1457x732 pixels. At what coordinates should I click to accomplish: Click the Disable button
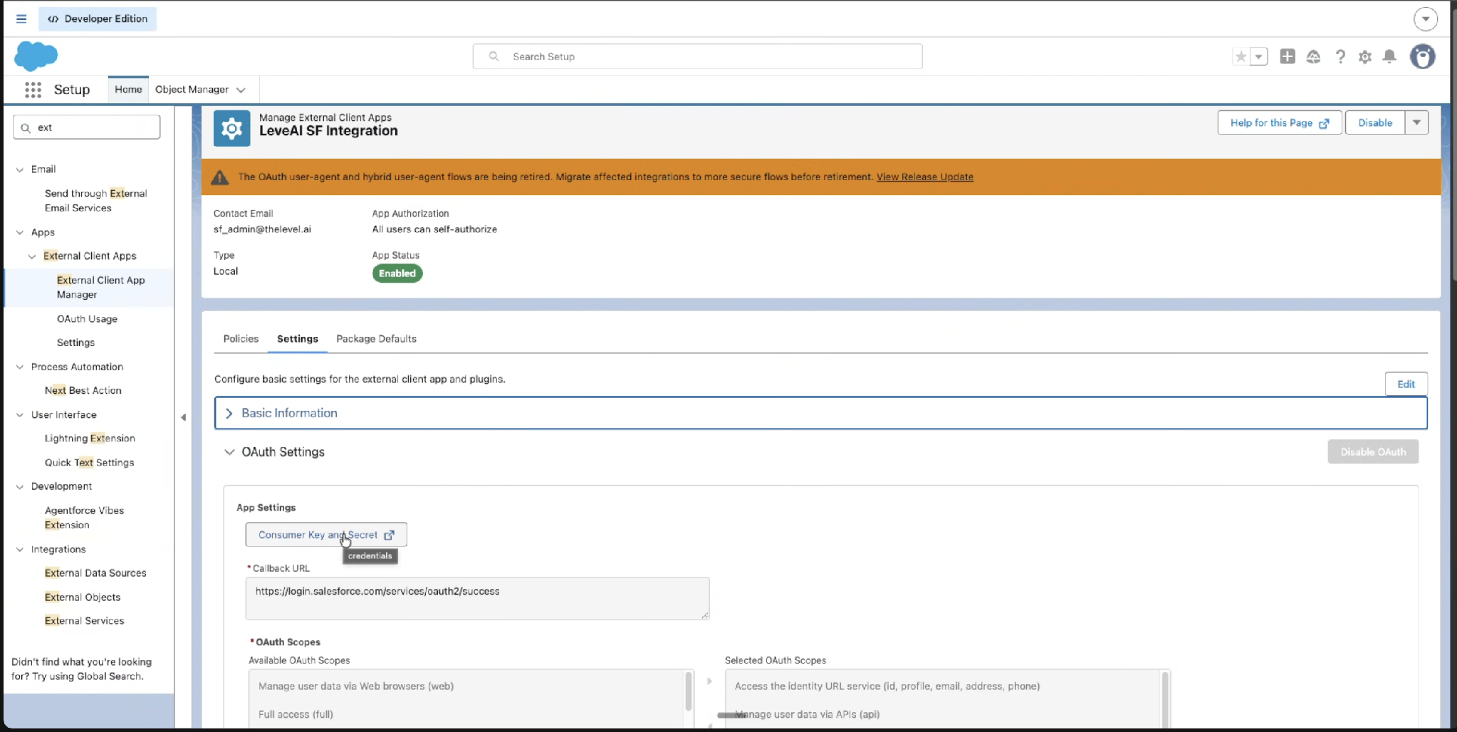pyautogui.click(x=1374, y=122)
